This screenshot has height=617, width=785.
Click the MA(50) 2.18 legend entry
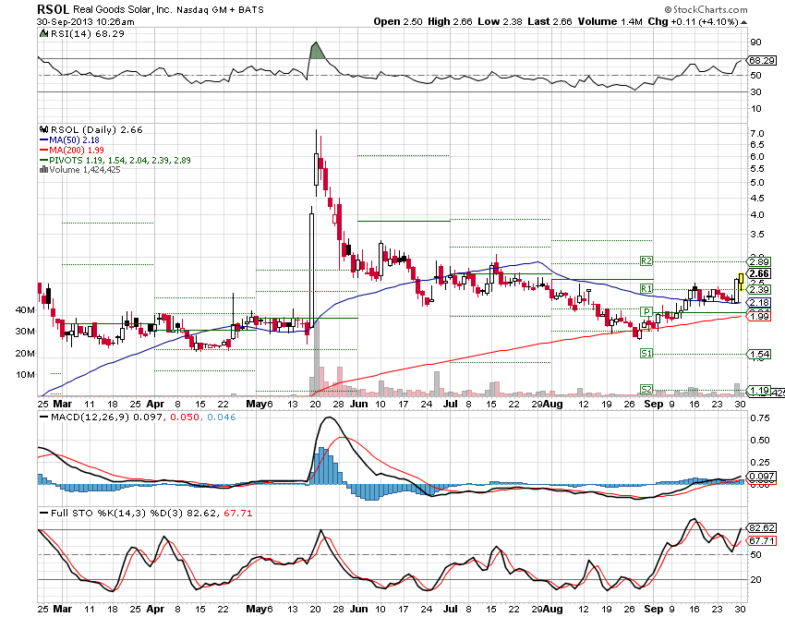coord(69,140)
